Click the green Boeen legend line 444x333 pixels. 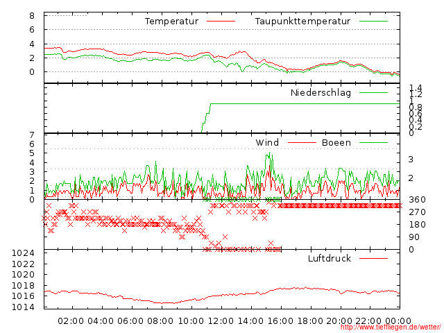point(373,142)
